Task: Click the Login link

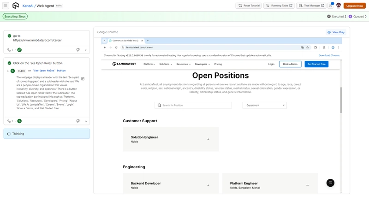Action: [x=271, y=64]
